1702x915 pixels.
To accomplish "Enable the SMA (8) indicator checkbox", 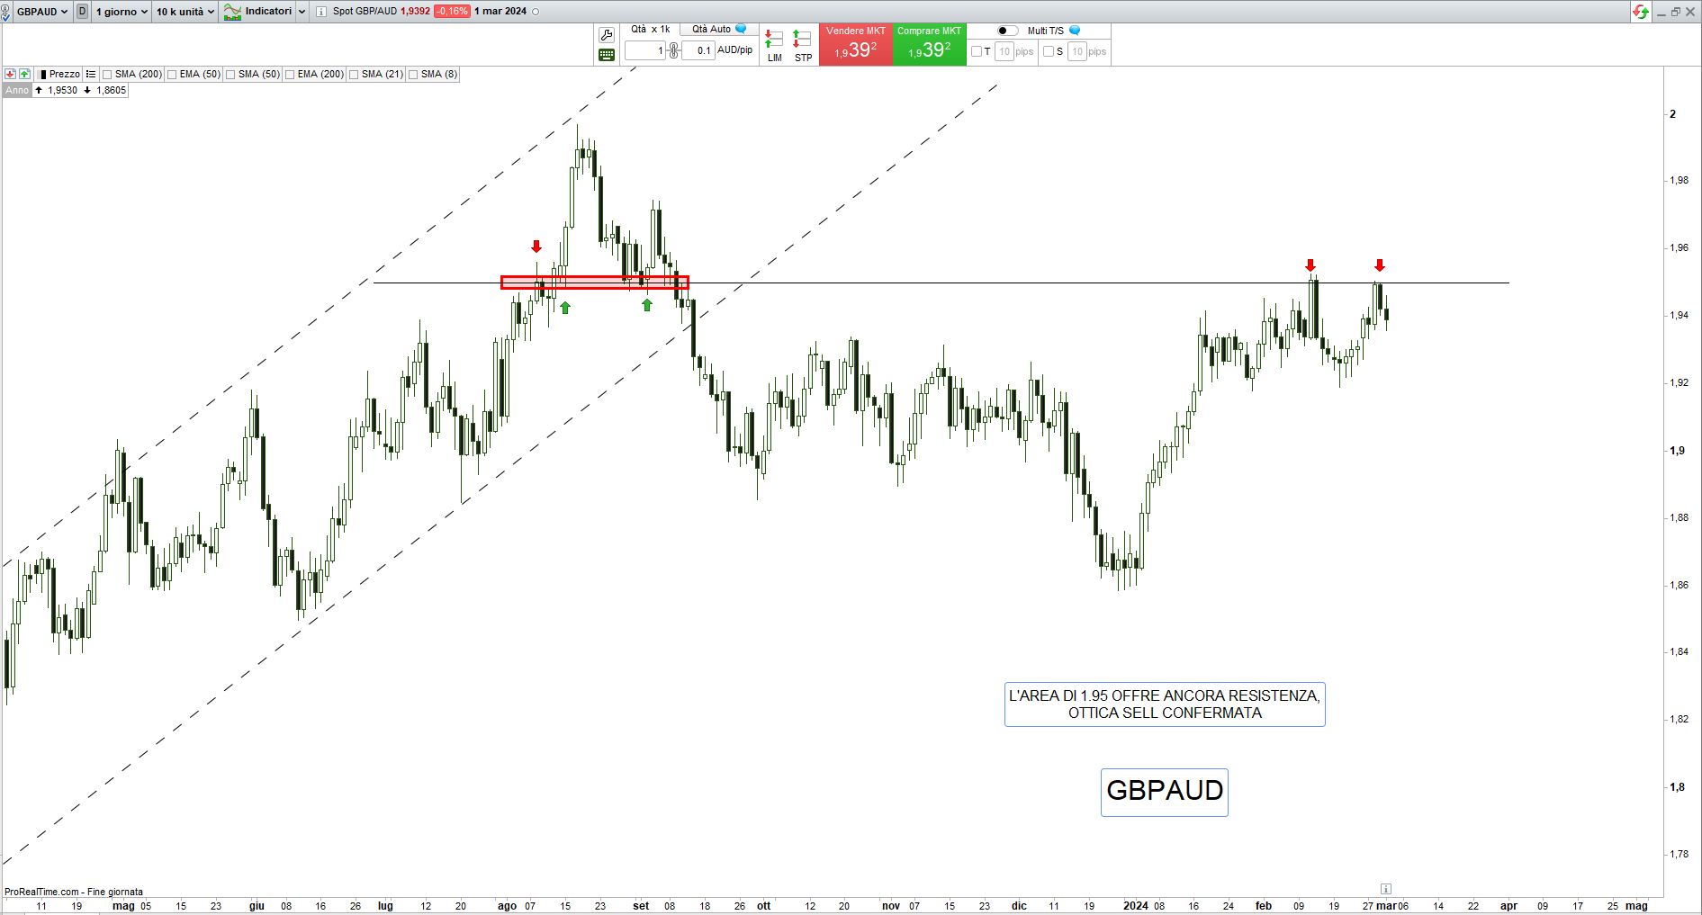I will coord(413,75).
